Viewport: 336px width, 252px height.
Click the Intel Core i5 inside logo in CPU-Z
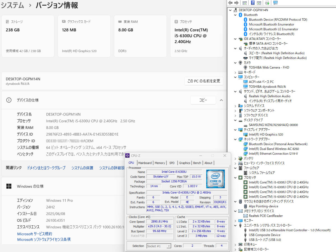pos(215,179)
